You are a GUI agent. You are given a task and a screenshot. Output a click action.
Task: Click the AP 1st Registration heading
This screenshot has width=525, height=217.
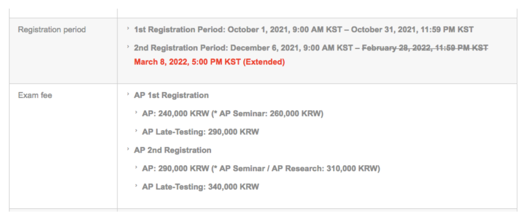pos(171,95)
